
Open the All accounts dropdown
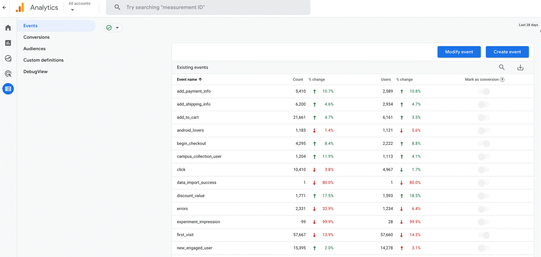click(x=80, y=7)
